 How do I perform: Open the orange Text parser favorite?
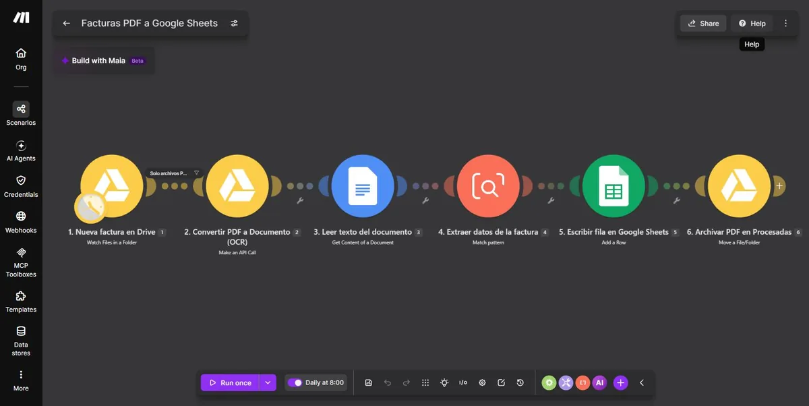tap(583, 382)
